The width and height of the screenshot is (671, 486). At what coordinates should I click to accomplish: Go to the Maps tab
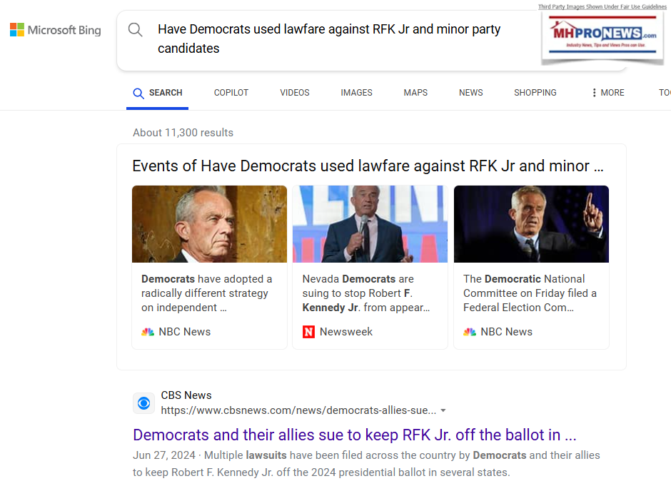click(x=415, y=93)
